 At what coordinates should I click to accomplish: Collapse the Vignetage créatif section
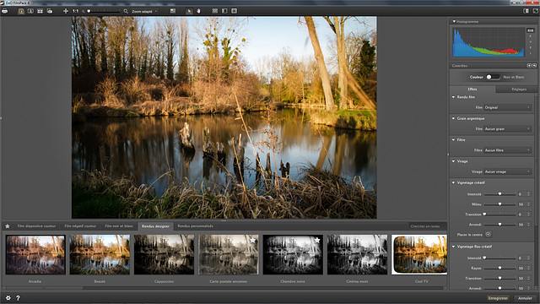click(454, 182)
